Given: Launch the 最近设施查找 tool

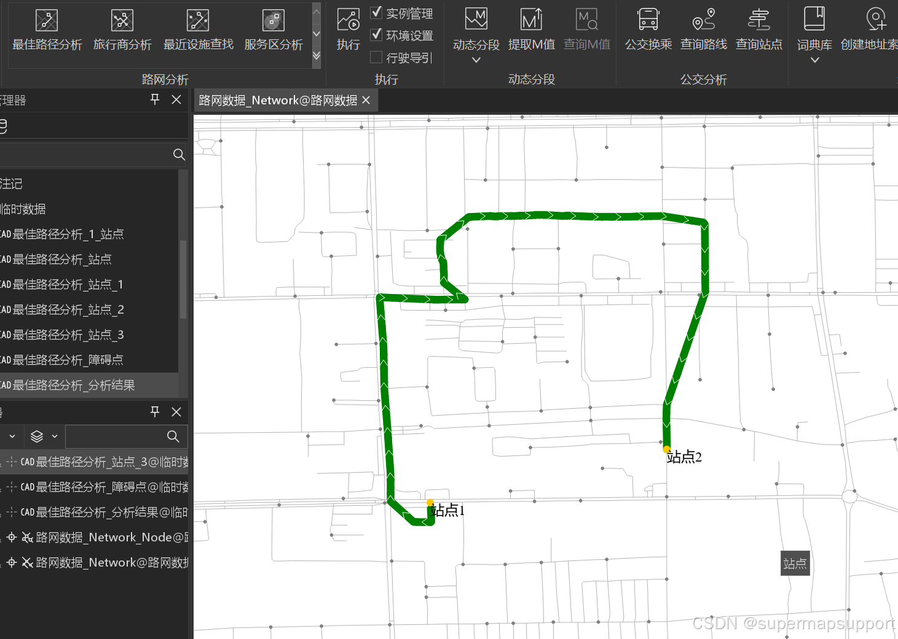Looking at the screenshot, I should click(198, 29).
